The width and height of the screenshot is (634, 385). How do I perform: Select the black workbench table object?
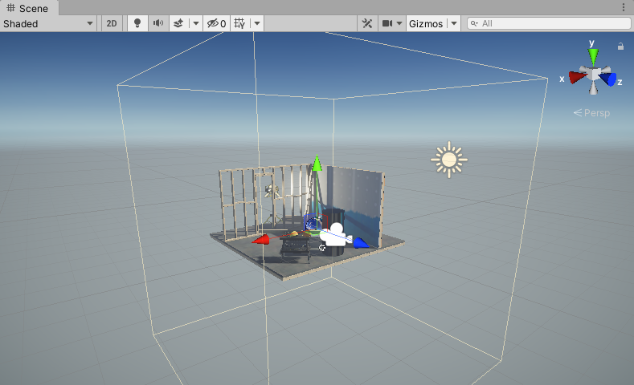coord(295,247)
